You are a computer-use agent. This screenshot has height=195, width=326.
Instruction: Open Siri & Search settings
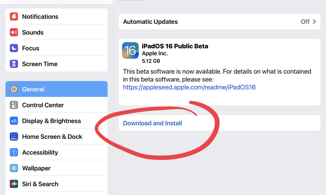(x=56, y=184)
